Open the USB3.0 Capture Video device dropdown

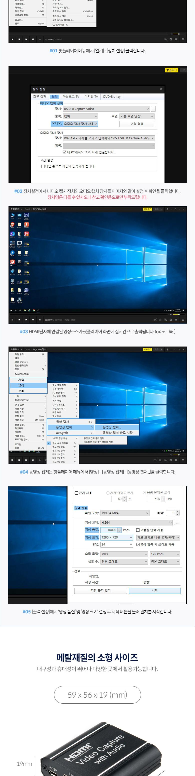click(106, 109)
